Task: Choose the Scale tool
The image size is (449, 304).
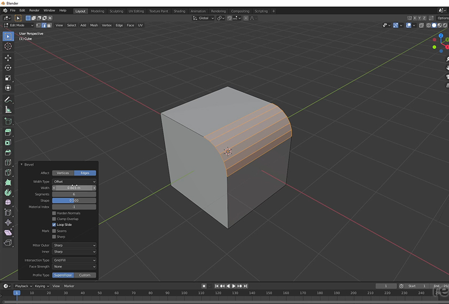Action: coord(8,78)
